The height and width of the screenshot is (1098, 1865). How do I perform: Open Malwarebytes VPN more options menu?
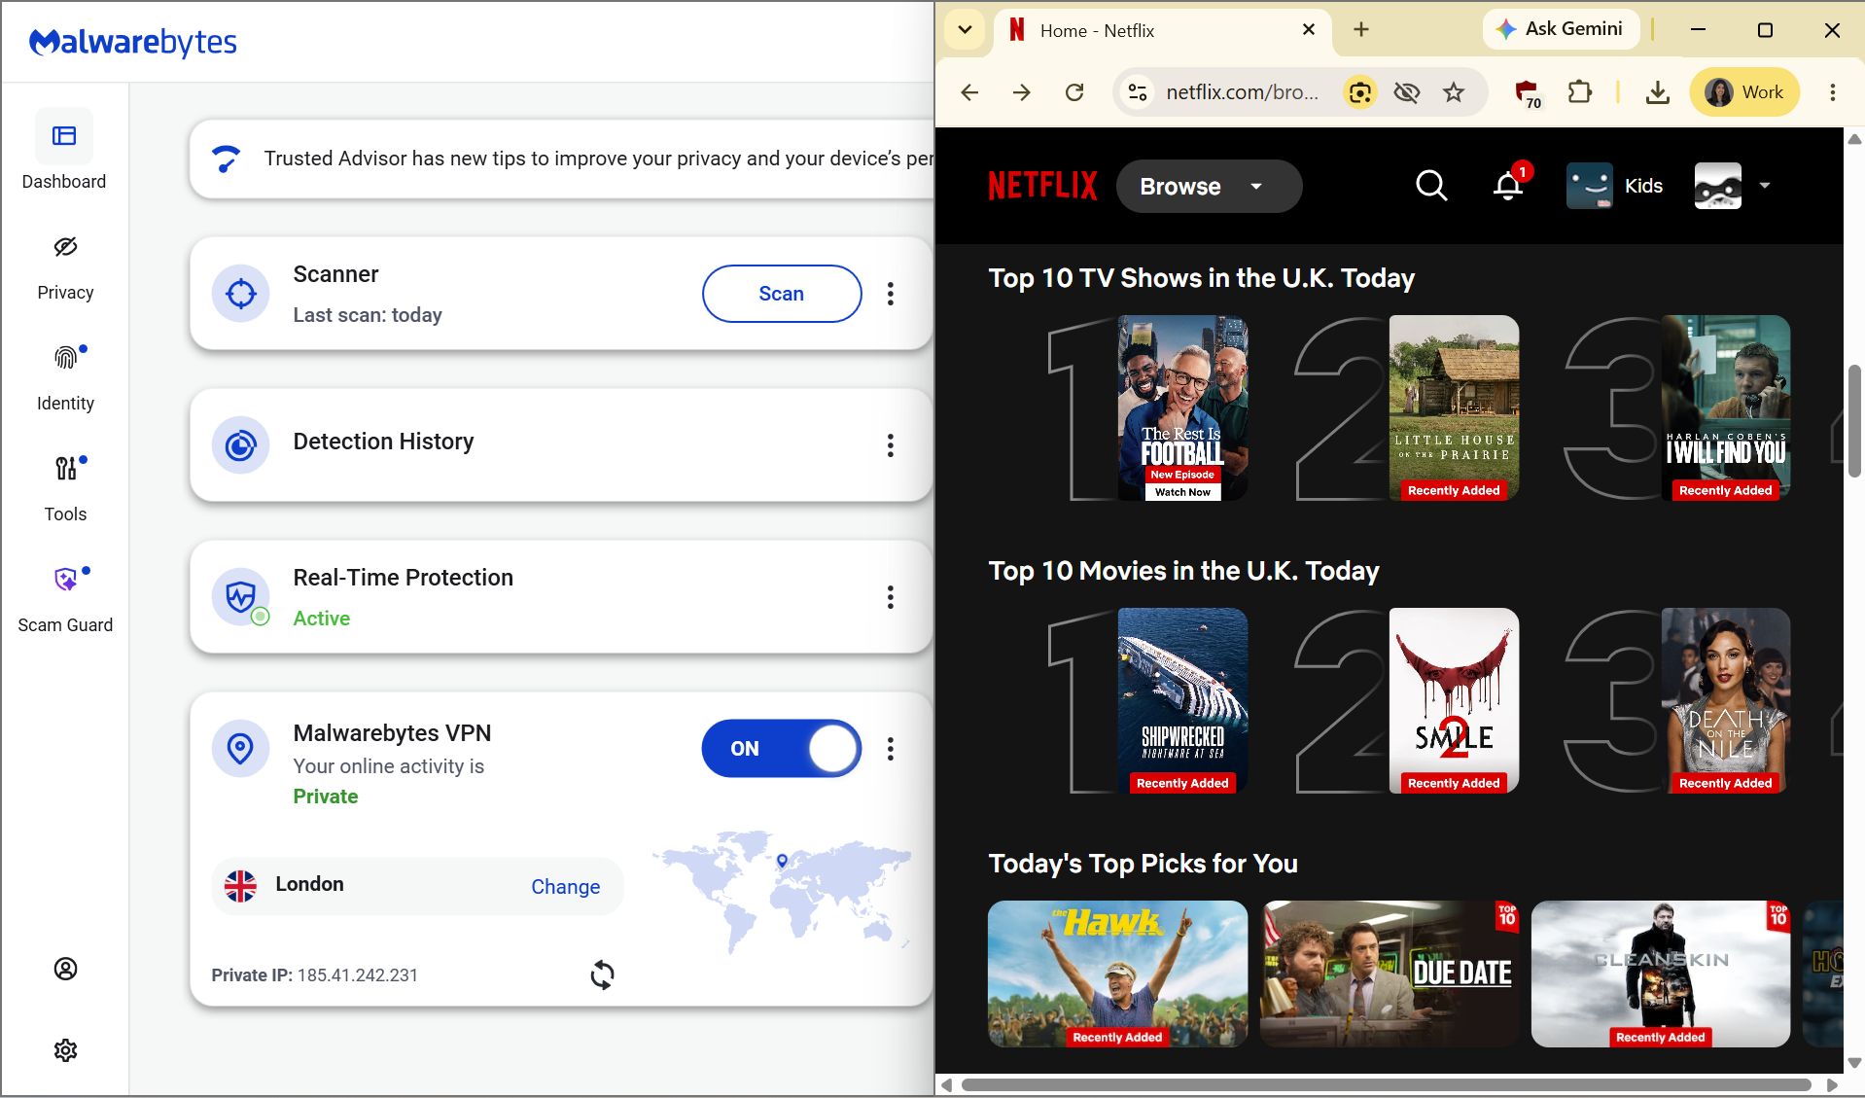[891, 749]
